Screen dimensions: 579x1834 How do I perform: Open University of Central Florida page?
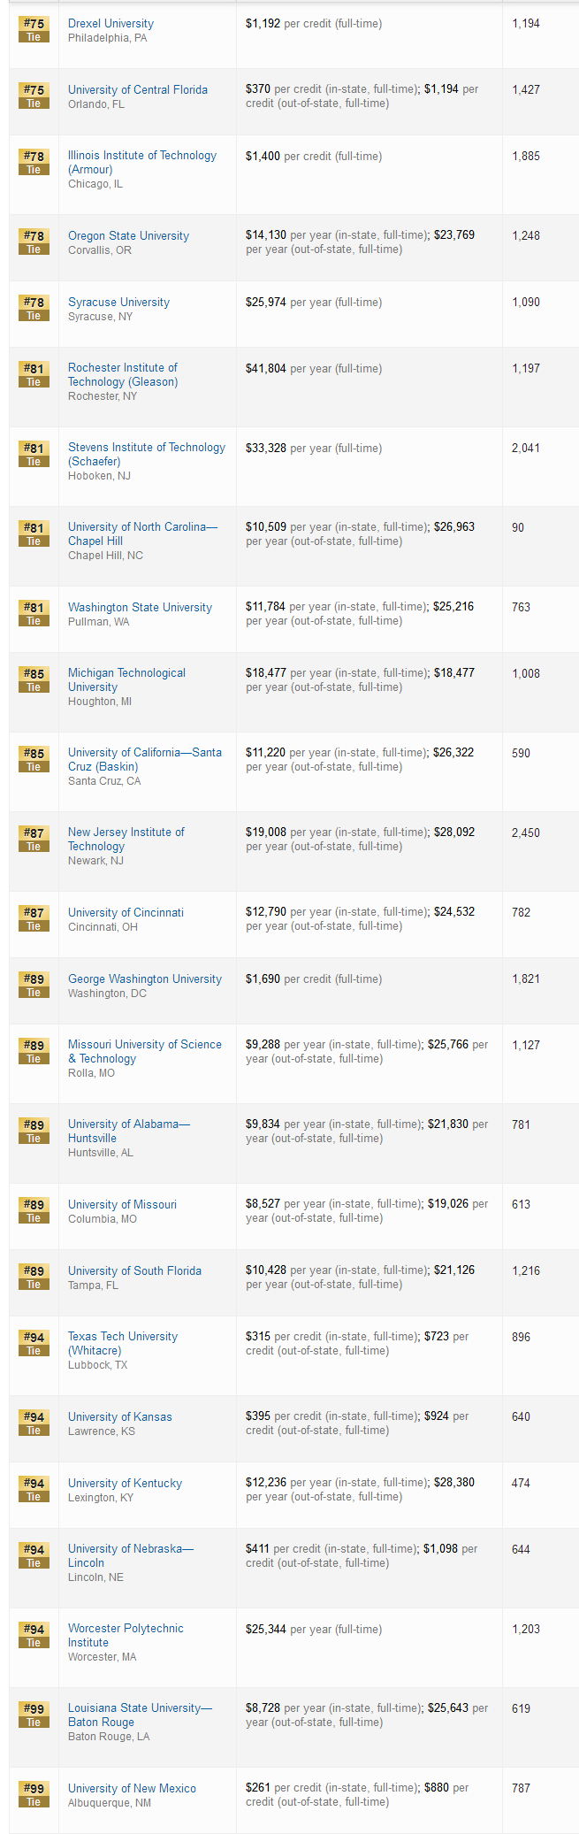click(x=138, y=89)
